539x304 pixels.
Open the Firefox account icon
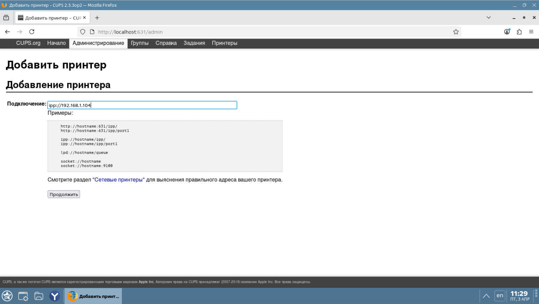pos(507,32)
